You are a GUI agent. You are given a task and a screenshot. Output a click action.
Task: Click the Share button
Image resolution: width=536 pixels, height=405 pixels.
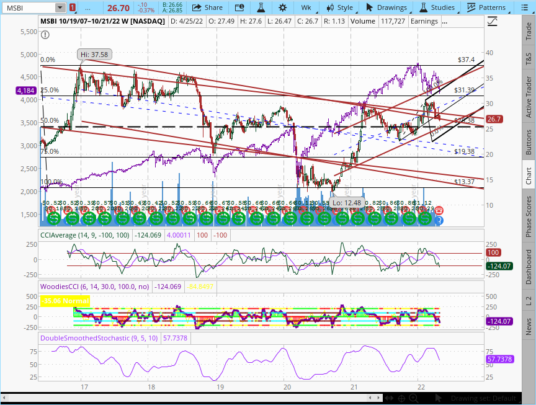tap(207, 7)
